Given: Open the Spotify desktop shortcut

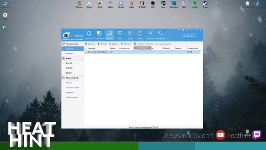Looking at the screenshot, I should tap(195, 5).
